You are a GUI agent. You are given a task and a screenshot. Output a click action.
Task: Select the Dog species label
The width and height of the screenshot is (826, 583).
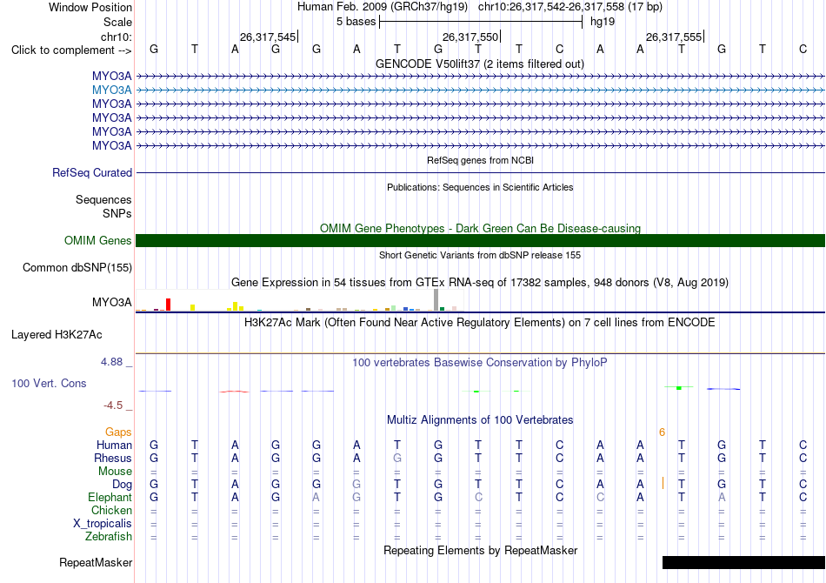[x=123, y=485]
